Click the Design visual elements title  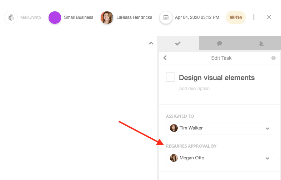[217, 78]
